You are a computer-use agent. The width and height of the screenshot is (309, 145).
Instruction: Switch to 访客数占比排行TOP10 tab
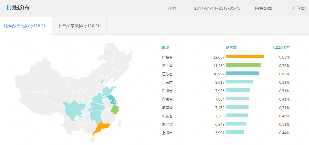(25, 26)
